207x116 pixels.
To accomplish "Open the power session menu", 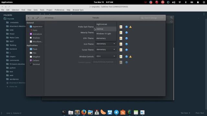I will click(204, 2).
